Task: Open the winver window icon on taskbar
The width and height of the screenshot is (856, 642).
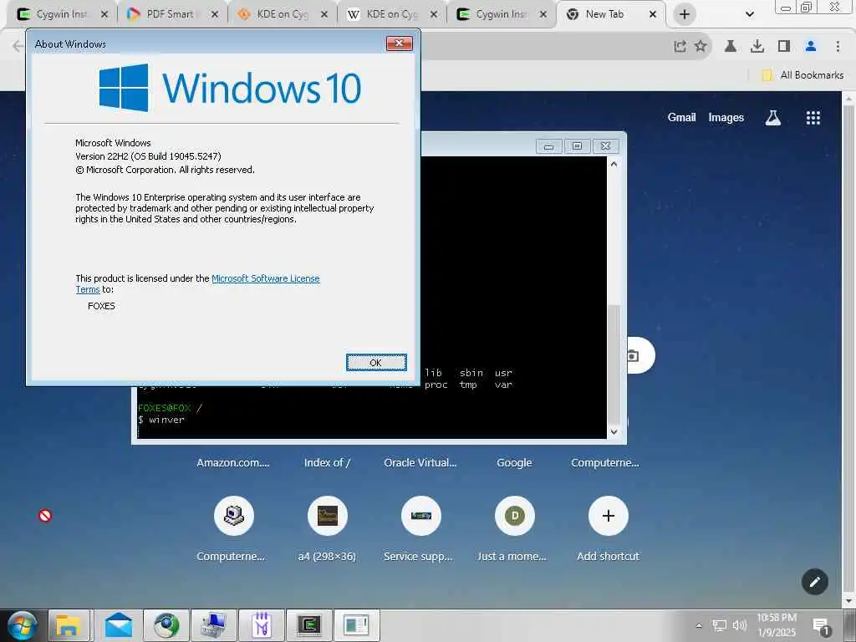Action: [356, 625]
